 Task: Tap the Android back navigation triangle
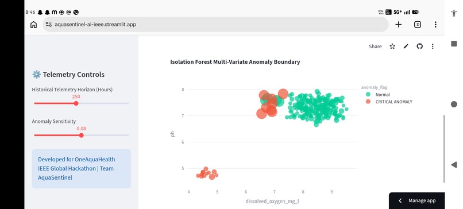pyautogui.click(x=454, y=165)
